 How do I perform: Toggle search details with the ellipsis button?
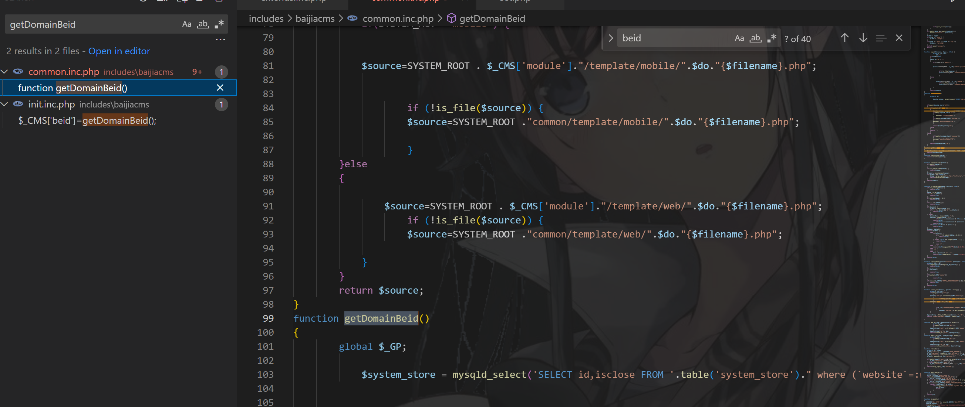(x=220, y=39)
